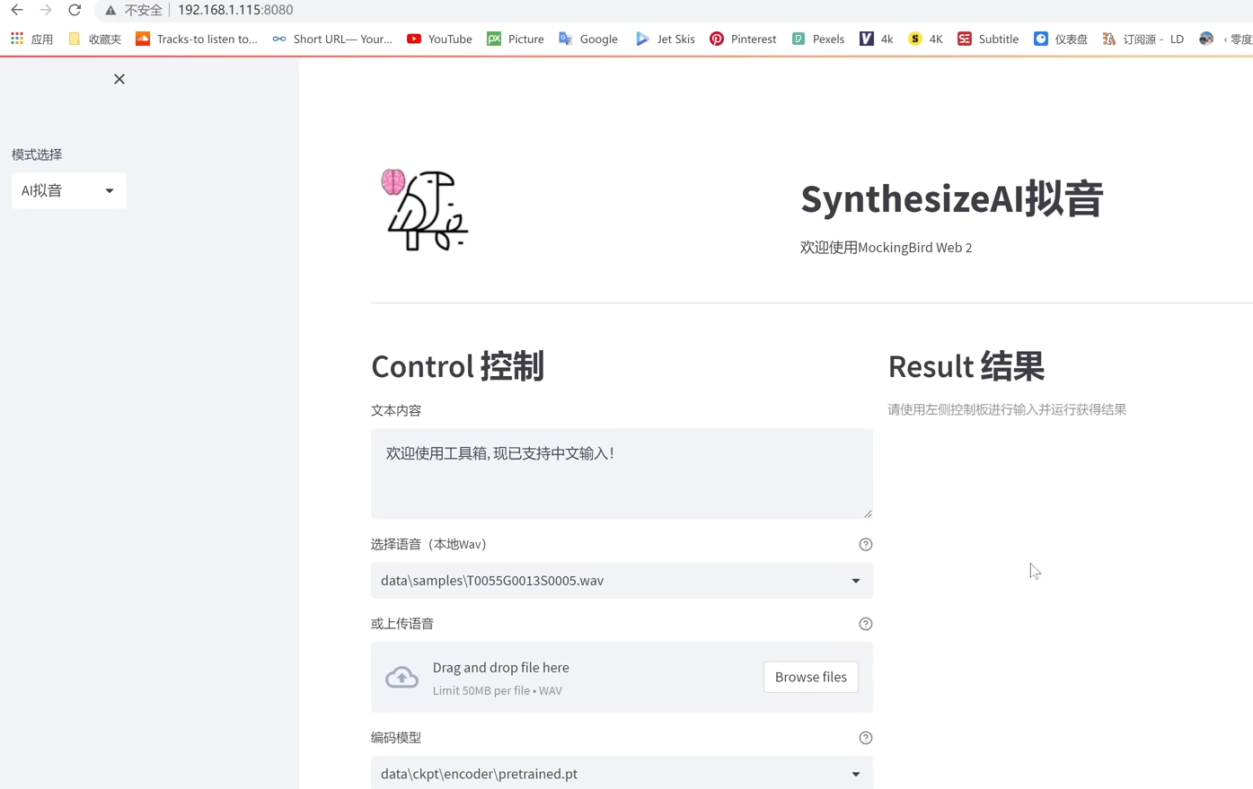Open the 应用 apps bookmark
Image resolution: width=1253 pixels, height=789 pixels.
click(32, 39)
